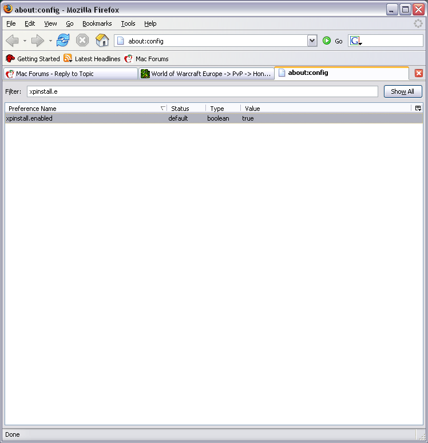Maximize the Firefox window

click(405, 10)
